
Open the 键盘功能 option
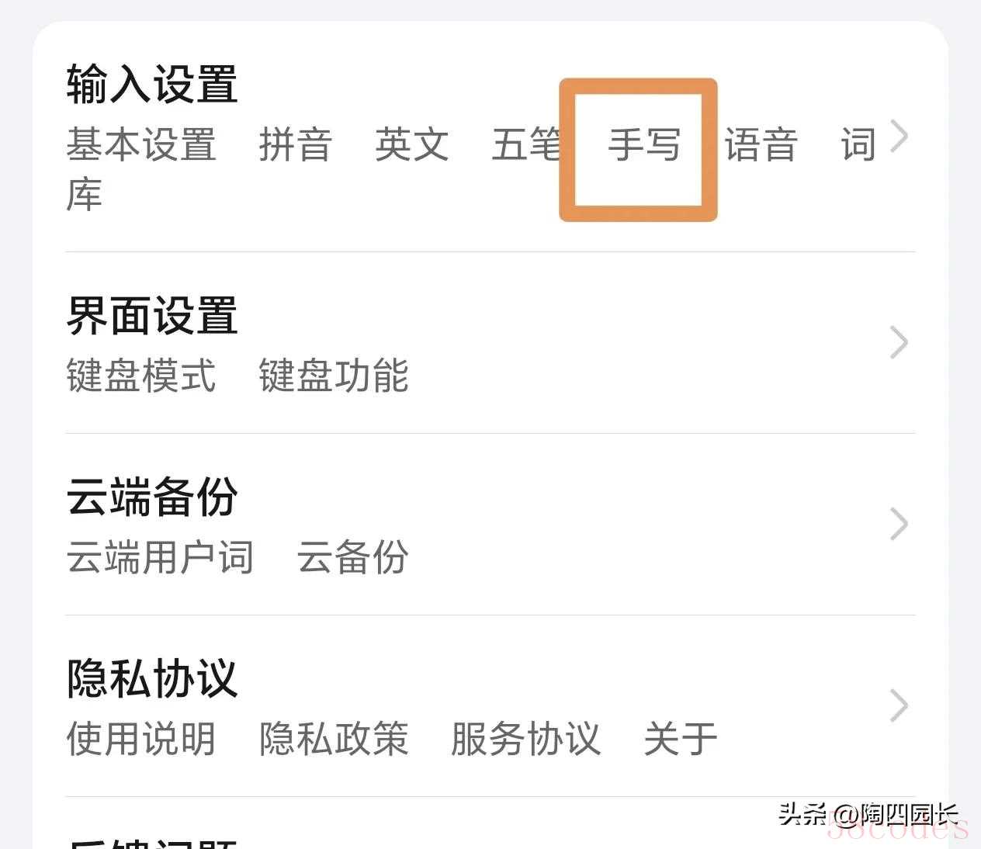[334, 376]
